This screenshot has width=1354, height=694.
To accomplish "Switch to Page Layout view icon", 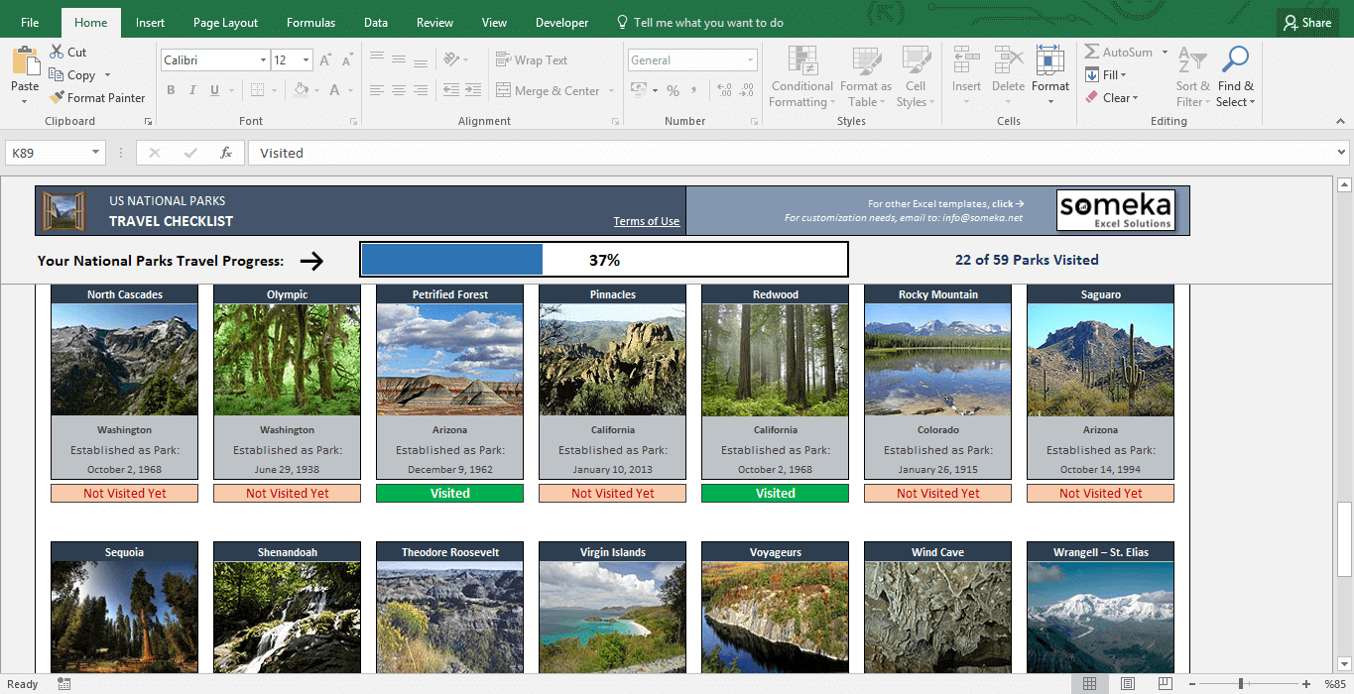I will pos(1127,684).
